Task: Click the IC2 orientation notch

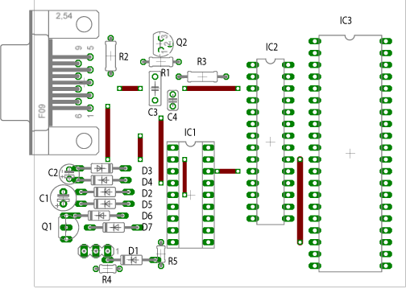Action: point(271,61)
